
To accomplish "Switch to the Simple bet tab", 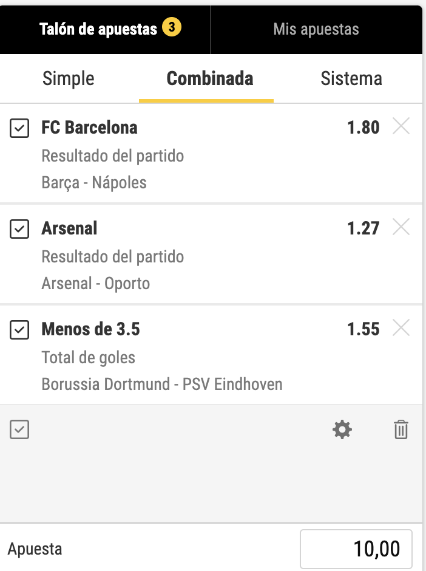I will [69, 78].
